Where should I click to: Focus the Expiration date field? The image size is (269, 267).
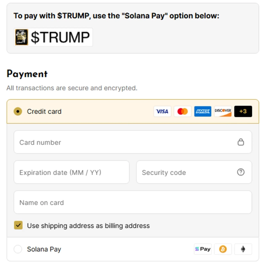point(71,172)
